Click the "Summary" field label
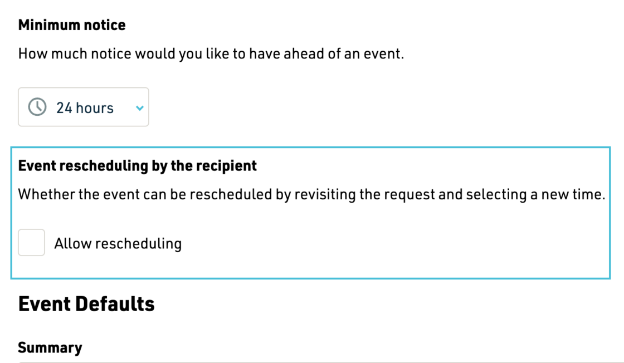The image size is (624, 363). coord(50,348)
